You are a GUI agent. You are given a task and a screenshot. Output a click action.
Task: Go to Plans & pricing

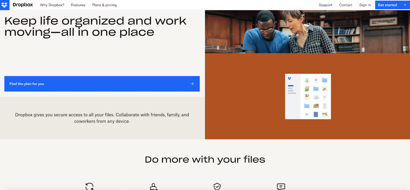[x=104, y=5]
